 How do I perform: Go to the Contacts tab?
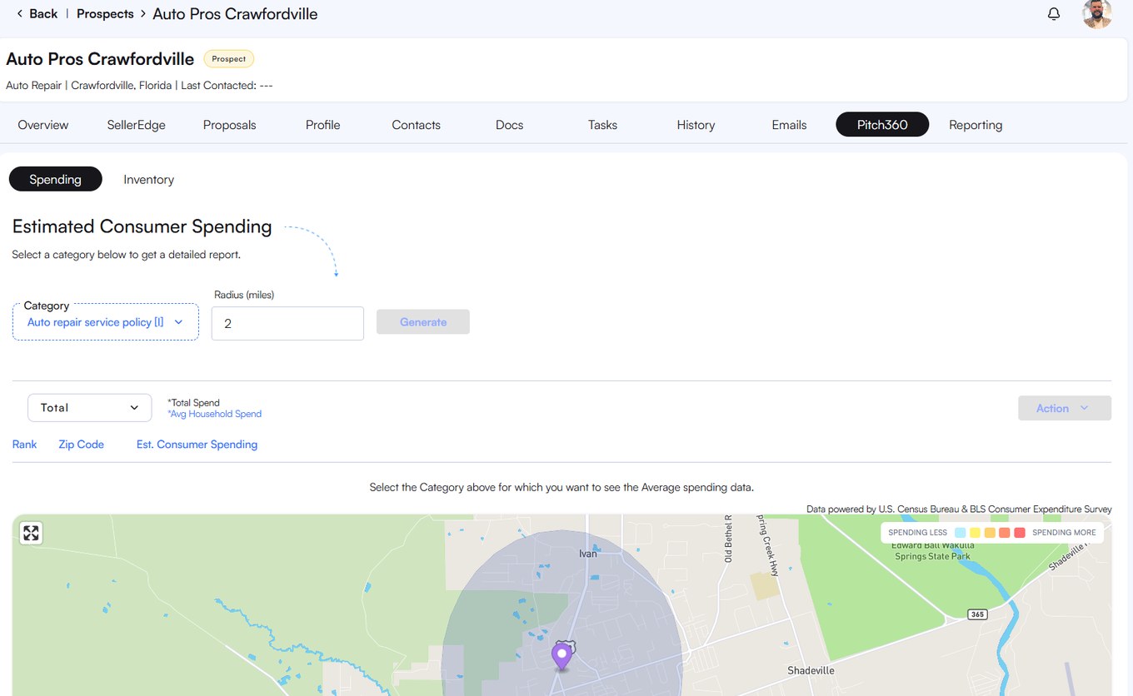pos(416,125)
